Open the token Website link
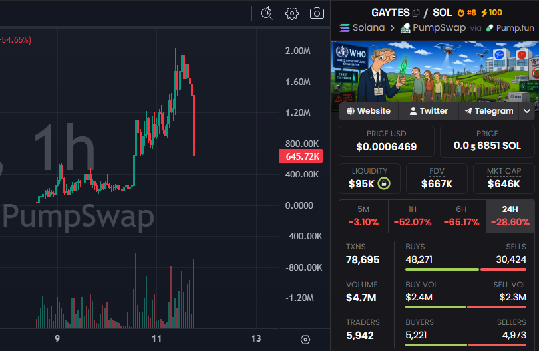This screenshot has height=351, width=539. point(369,111)
